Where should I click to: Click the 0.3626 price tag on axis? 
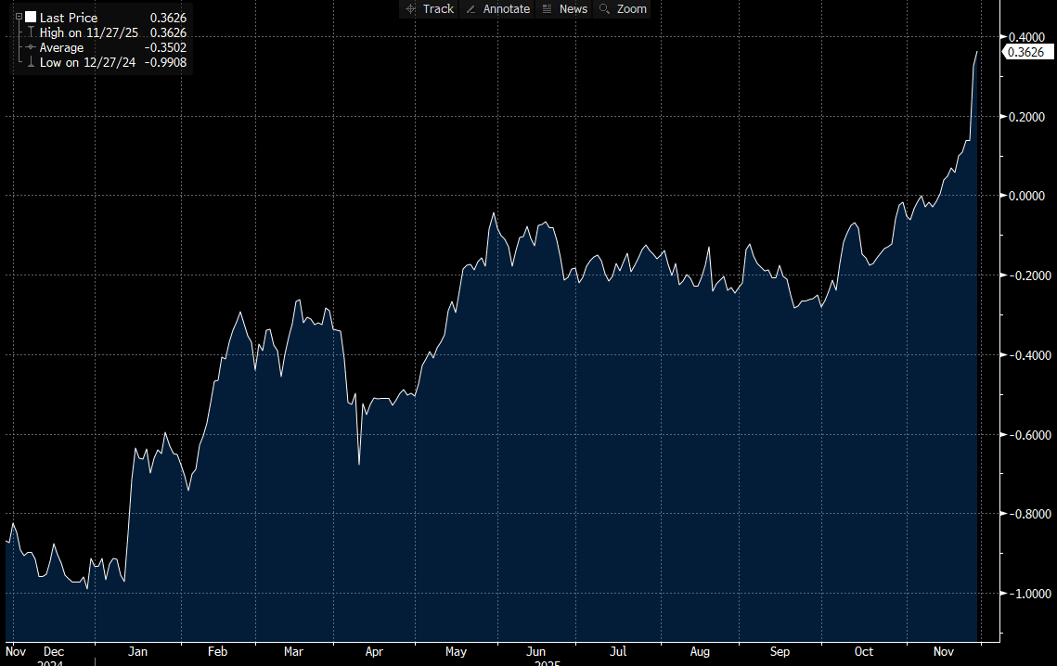(1028, 52)
